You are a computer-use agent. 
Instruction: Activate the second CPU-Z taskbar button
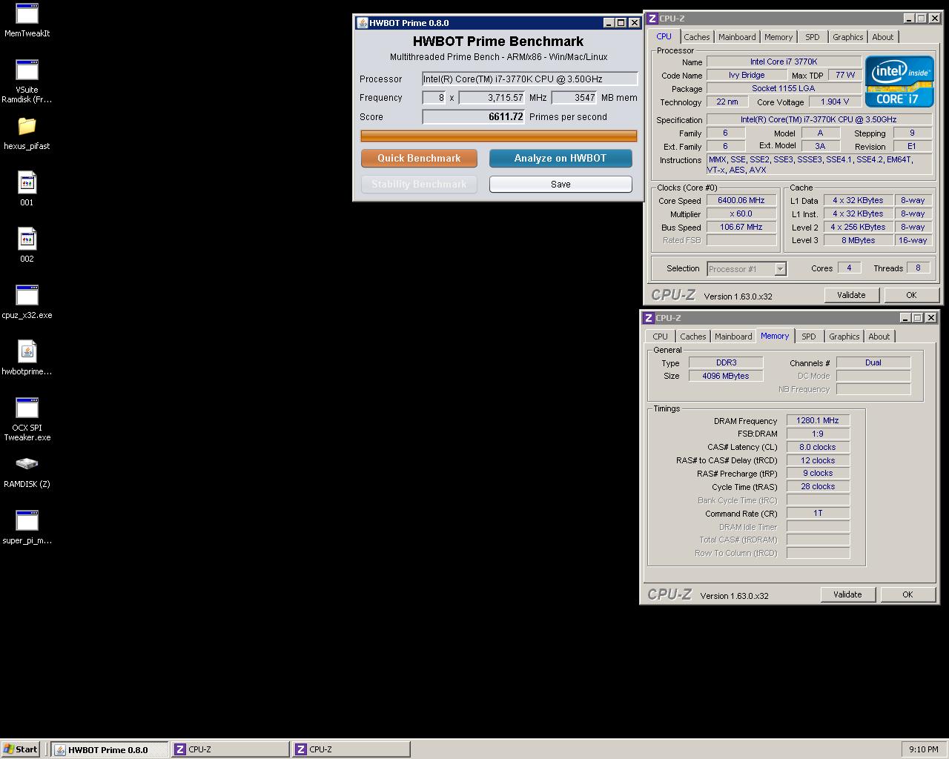(x=351, y=749)
